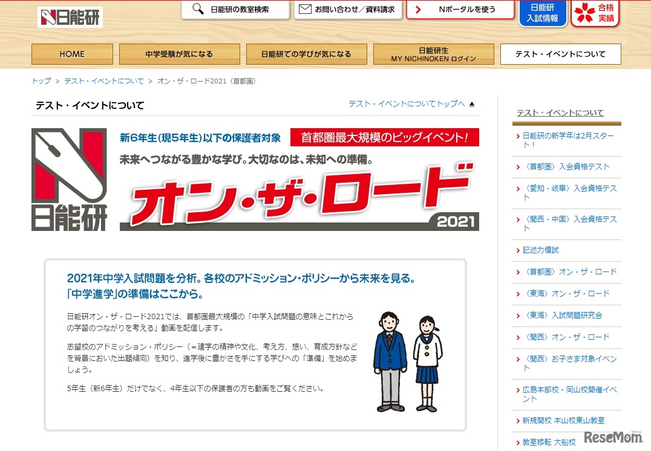This screenshot has width=651, height=451.
Task: Click the students illustration image
Action: (x=408, y=361)
